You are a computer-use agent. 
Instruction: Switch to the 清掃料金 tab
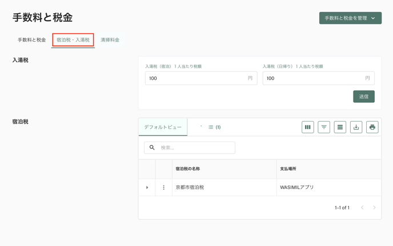pos(110,40)
